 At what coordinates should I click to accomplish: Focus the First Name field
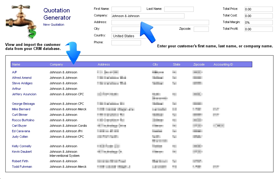[x=126, y=9]
